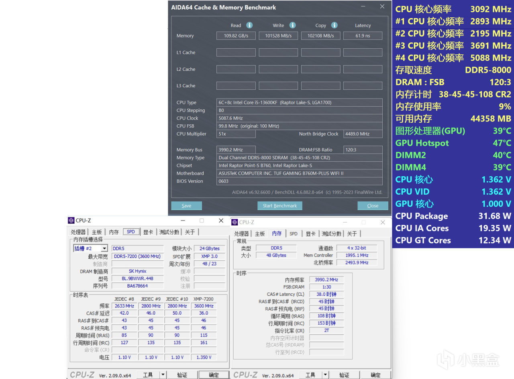Click the Memory Write value 101528 MB/s
The height and width of the screenshot is (379, 514).
coord(278,36)
